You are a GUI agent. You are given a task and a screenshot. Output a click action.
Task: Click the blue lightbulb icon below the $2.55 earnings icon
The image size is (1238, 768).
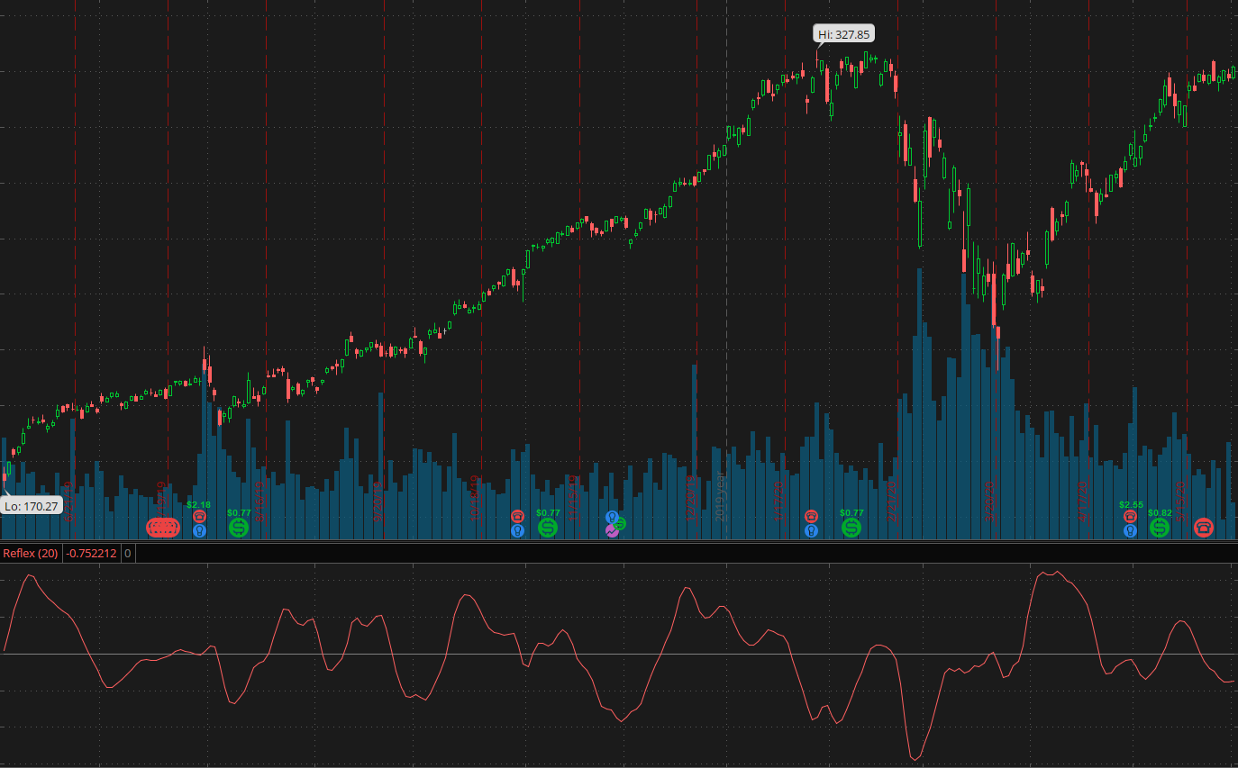point(1130,530)
